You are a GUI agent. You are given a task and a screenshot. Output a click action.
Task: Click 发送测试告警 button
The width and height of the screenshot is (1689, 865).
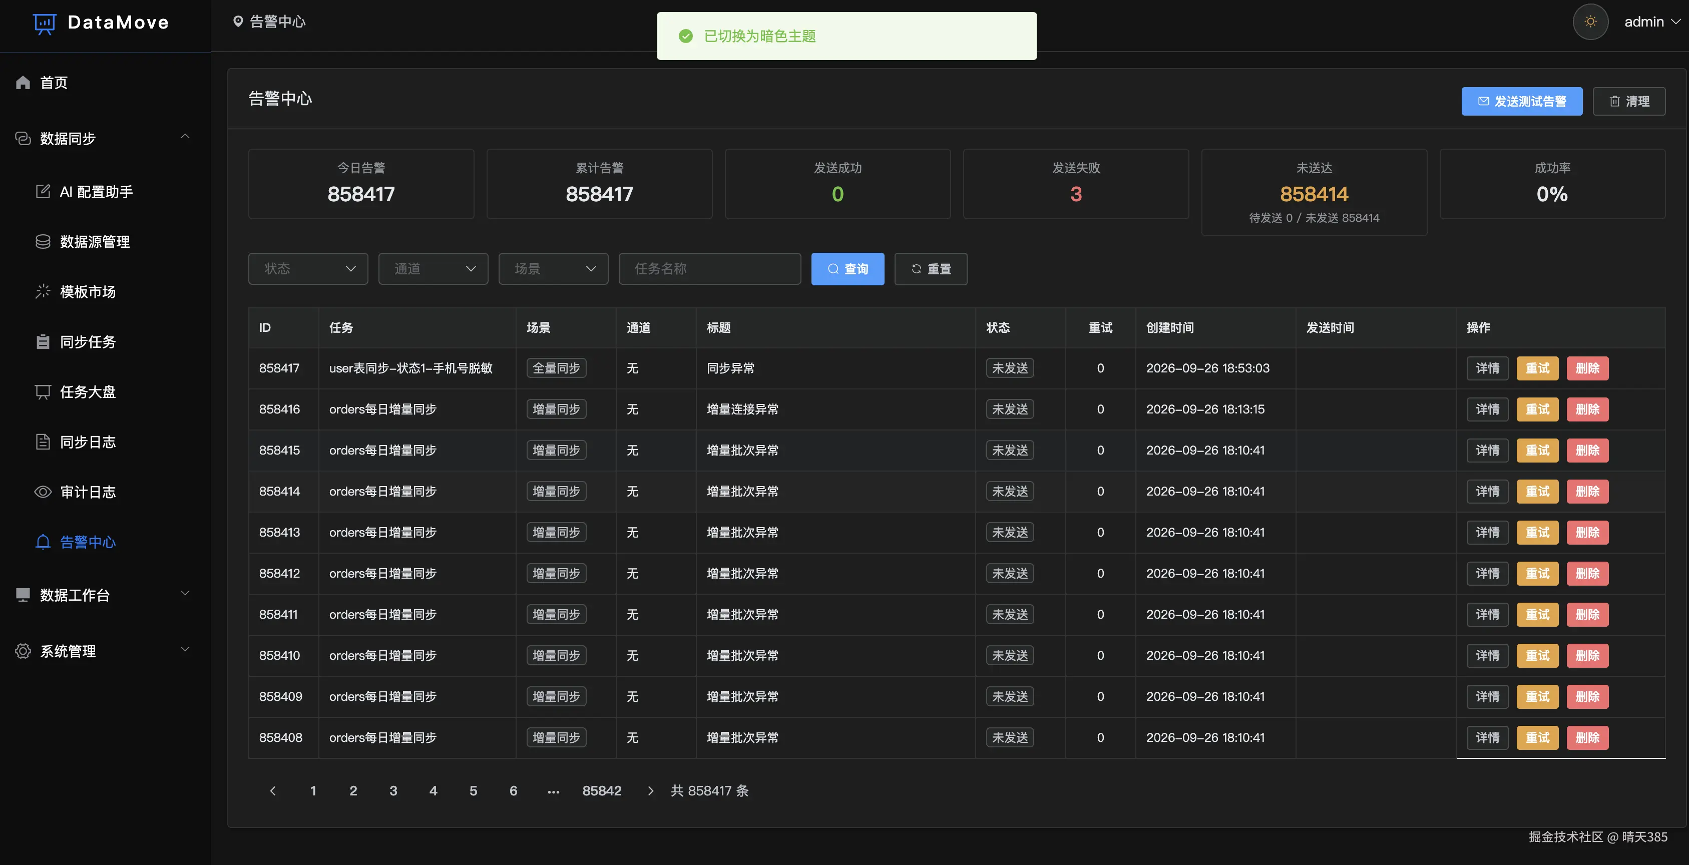coord(1522,101)
